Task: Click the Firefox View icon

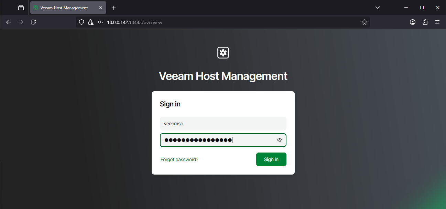Action: 21,7
